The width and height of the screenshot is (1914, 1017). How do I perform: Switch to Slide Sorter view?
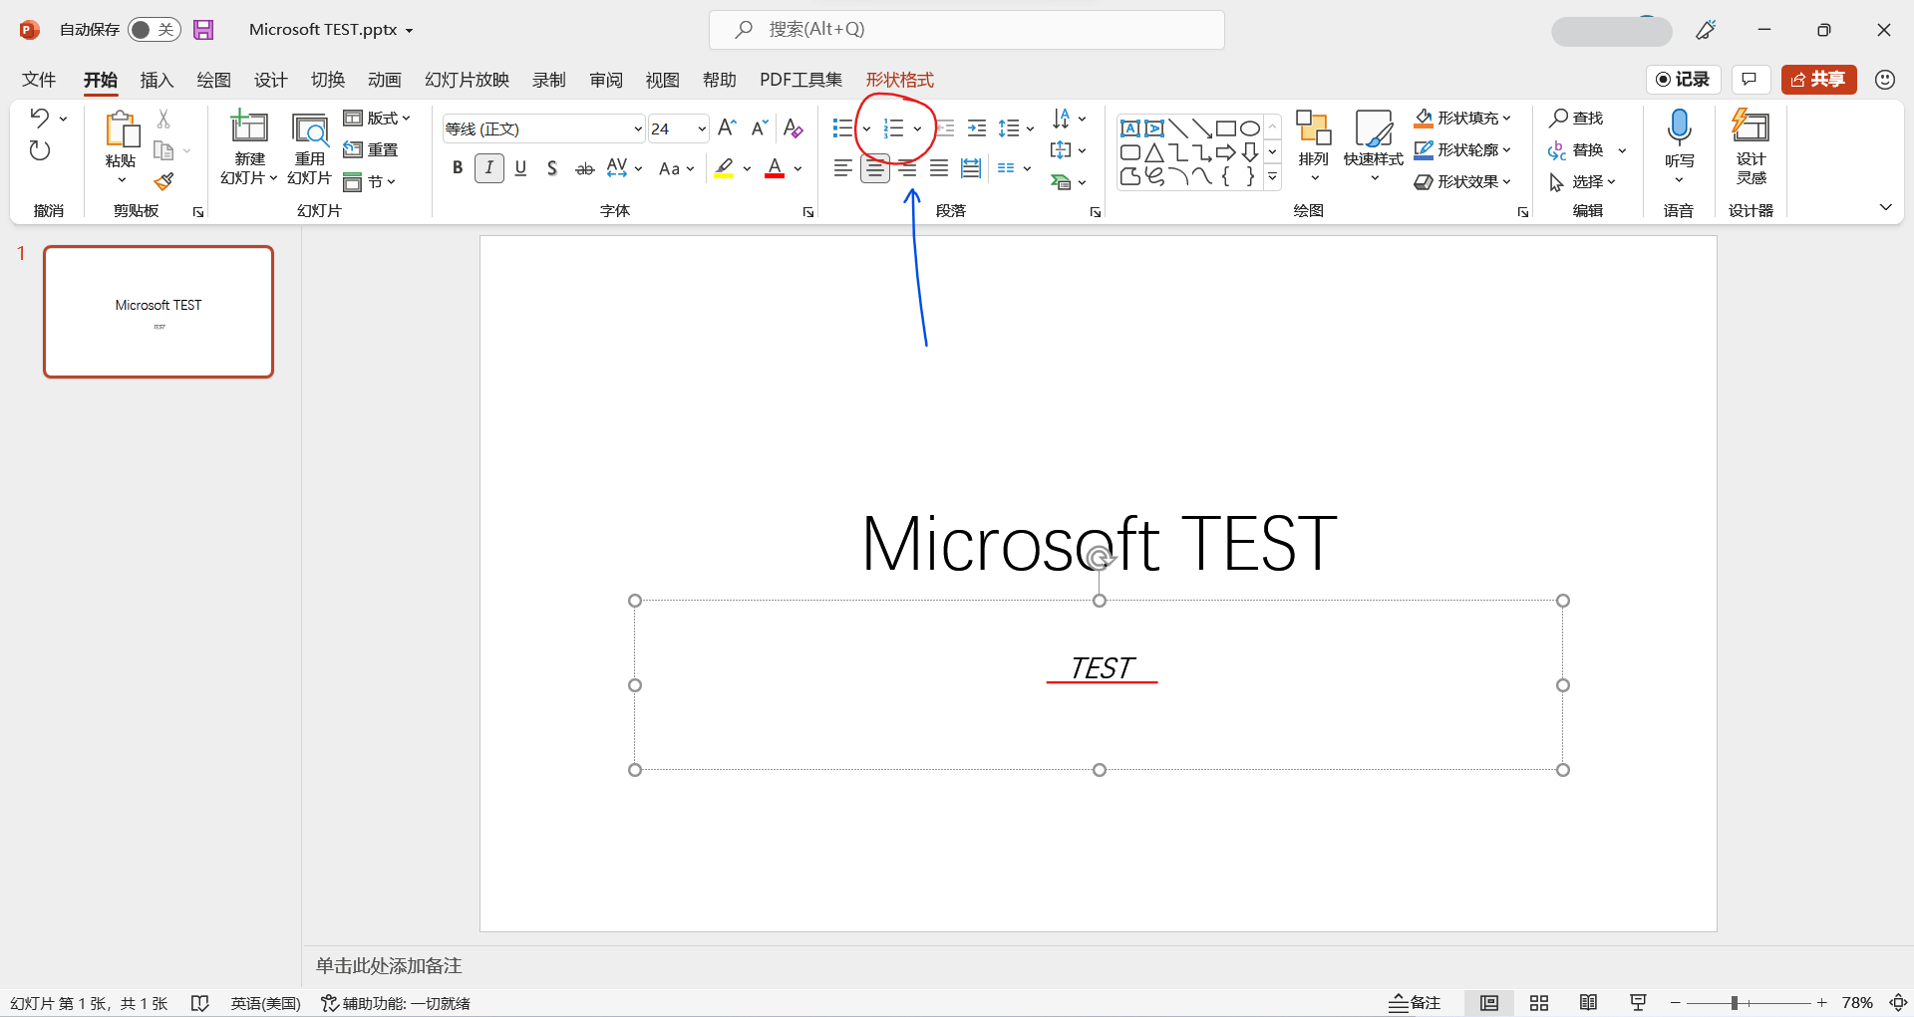(1539, 1003)
